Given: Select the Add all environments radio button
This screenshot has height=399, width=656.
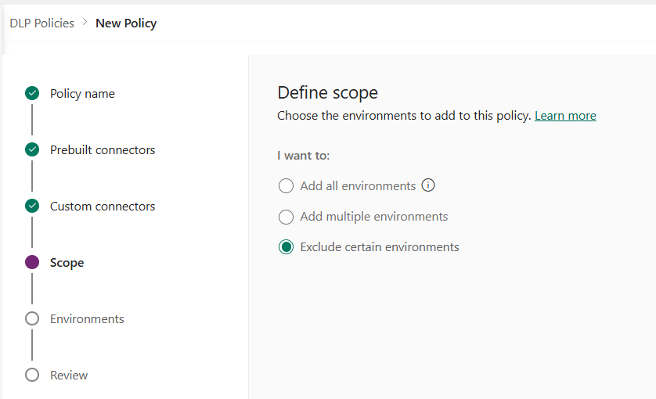Looking at the screenshot, I should coord(287,186).
